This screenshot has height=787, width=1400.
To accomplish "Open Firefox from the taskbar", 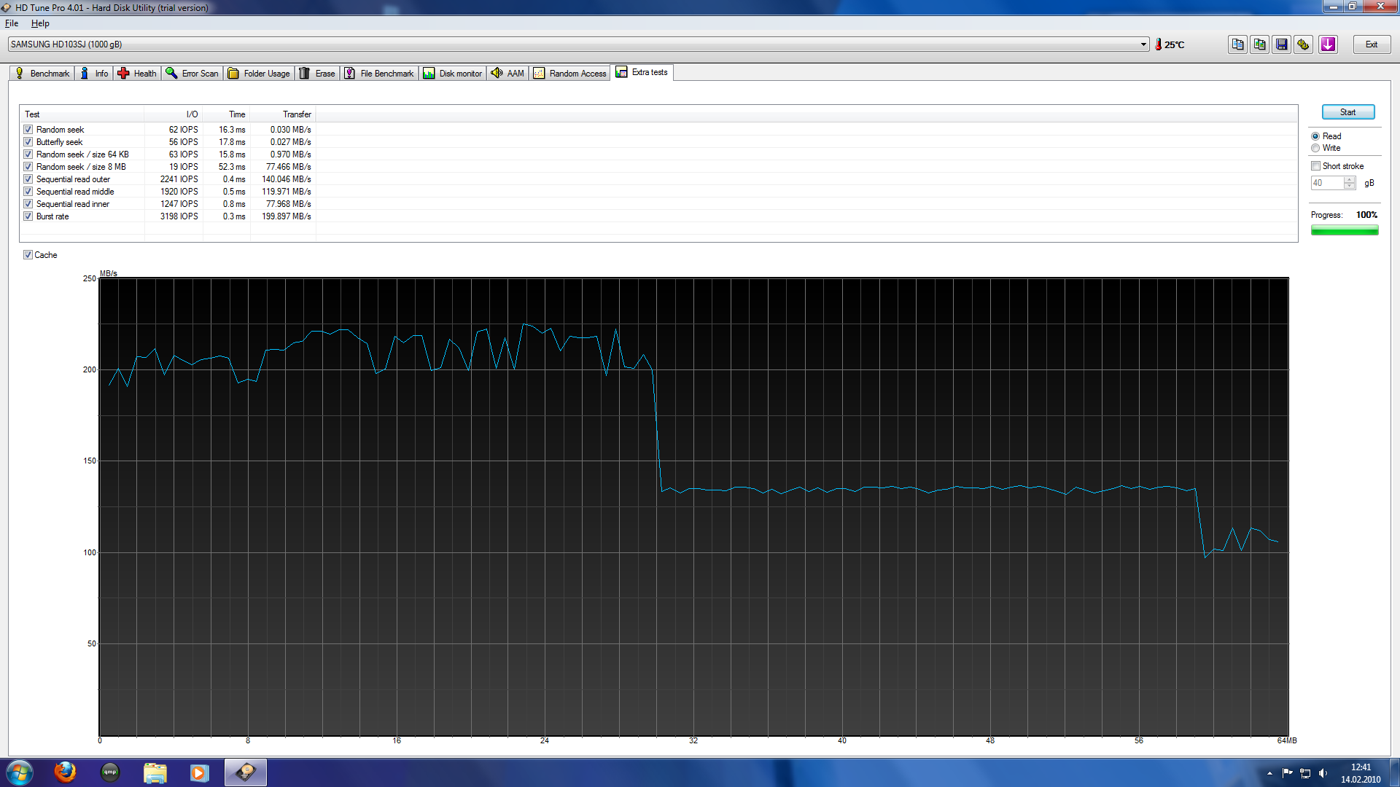I will coord(65,772).
